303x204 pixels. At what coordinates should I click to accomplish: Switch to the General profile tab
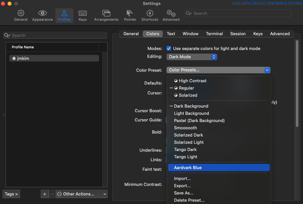click(x=131, y=34)
